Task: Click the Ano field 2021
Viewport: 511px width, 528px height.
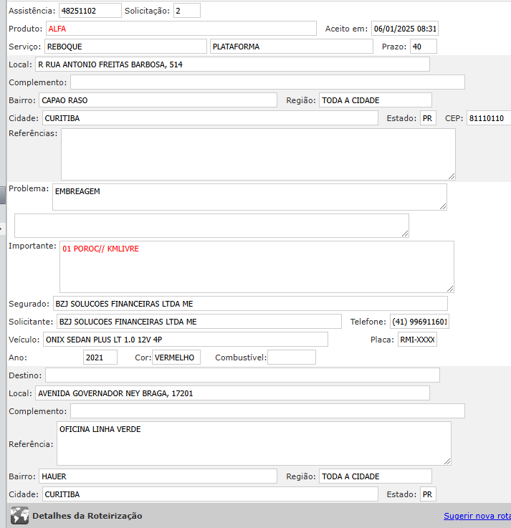Action: click(100, 357)
